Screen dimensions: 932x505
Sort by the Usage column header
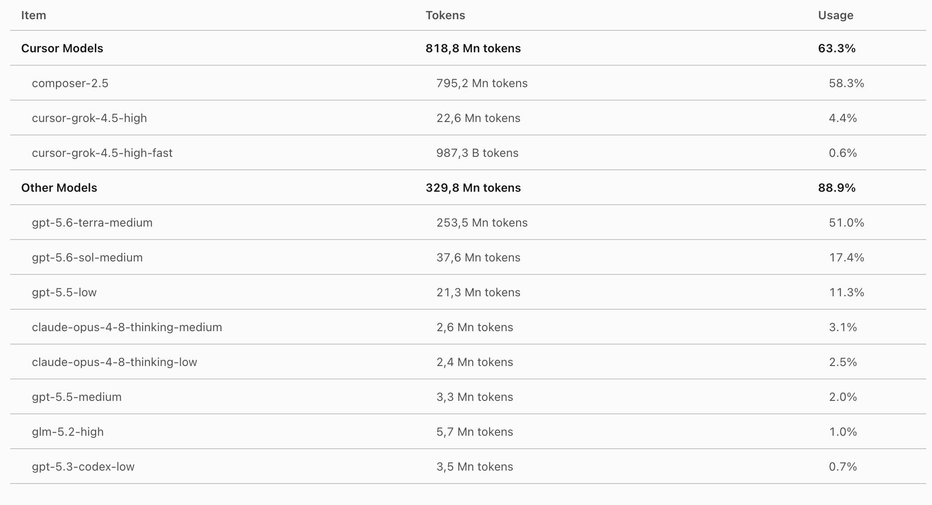836,16
